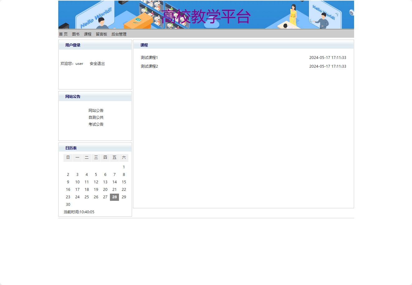This screenshot has width=412, height=285.
Task: Click the 课程 panel title bar
Action: coord(144,45)
